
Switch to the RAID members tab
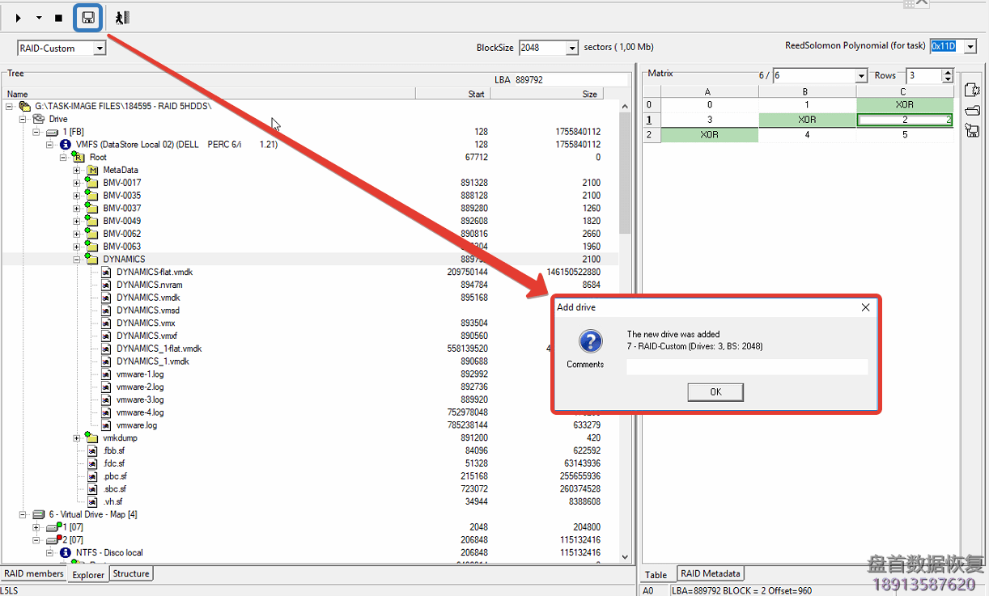33,573
